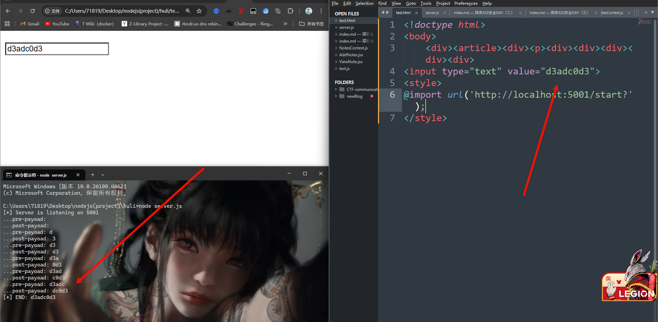The width and height of the screenshot is (658, 322).
Task: Open the Challenges - Ring bookmark
Action: 250,24
